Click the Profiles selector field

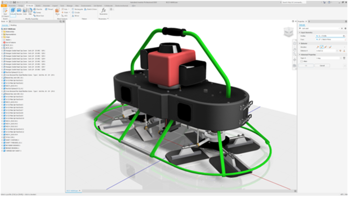[x=331, y=36]
